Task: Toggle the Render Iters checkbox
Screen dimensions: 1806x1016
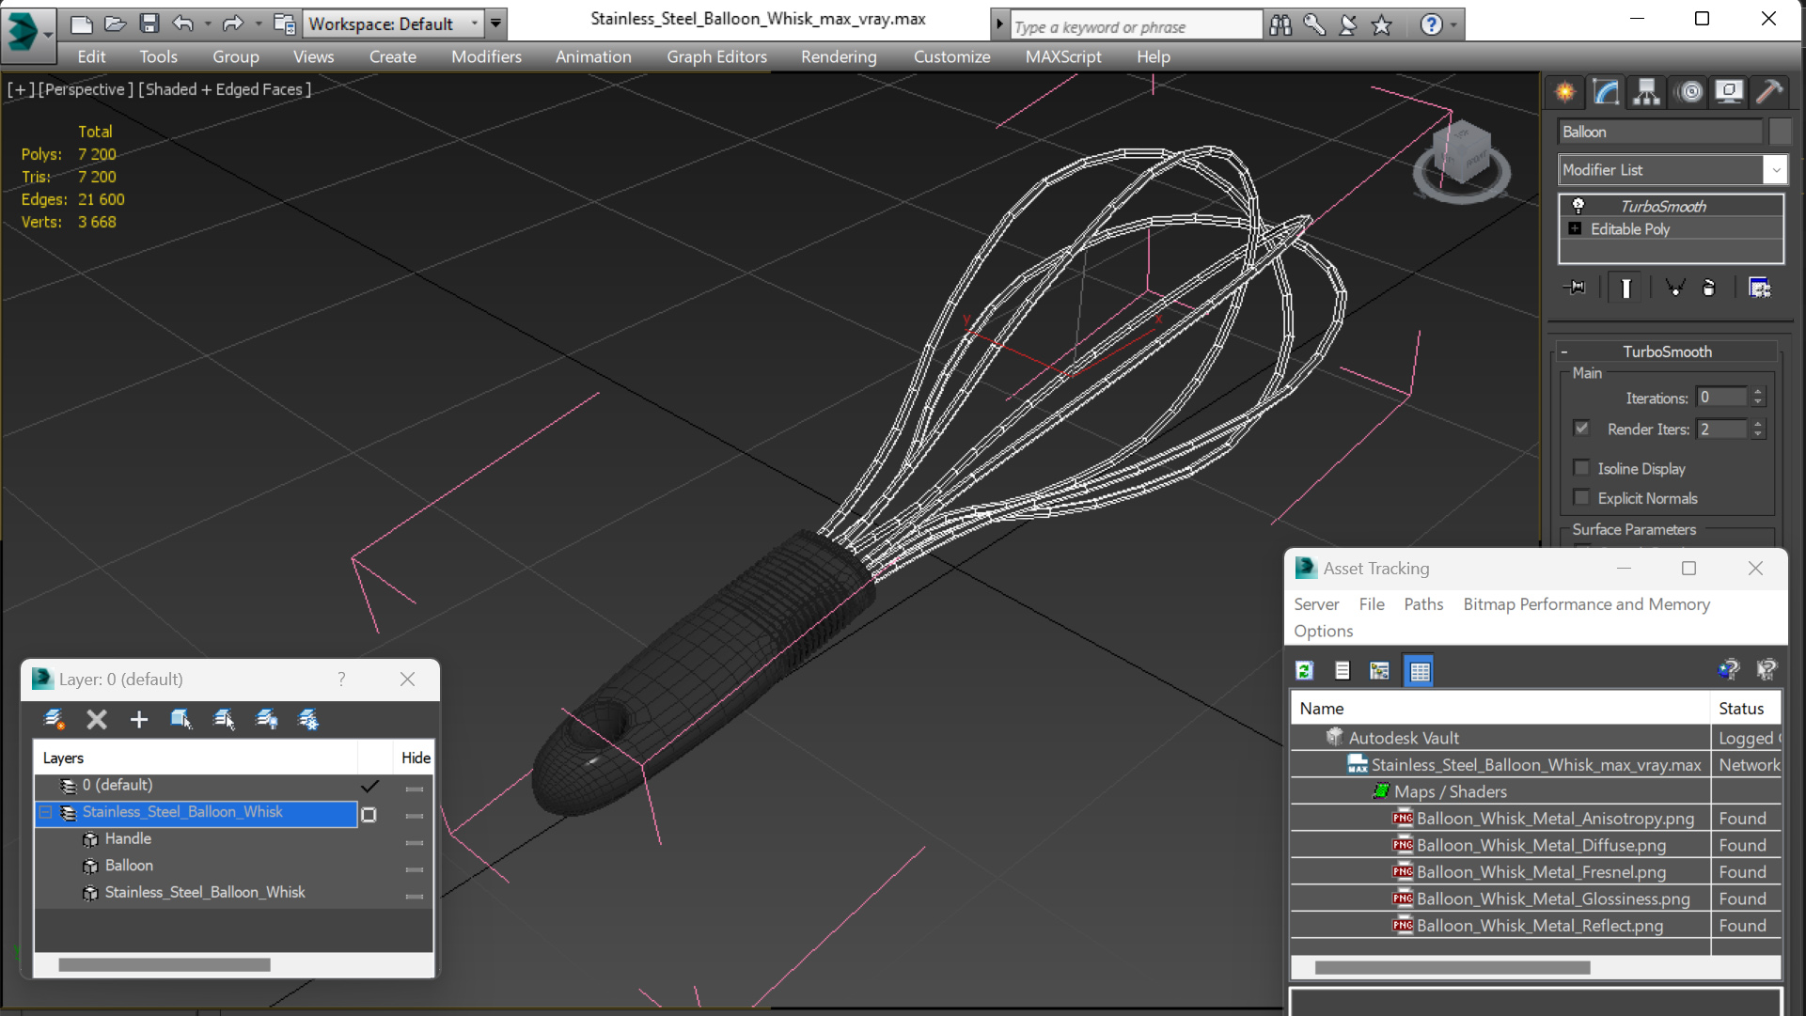Action: pyautogui.click(x=1582, y=429)
